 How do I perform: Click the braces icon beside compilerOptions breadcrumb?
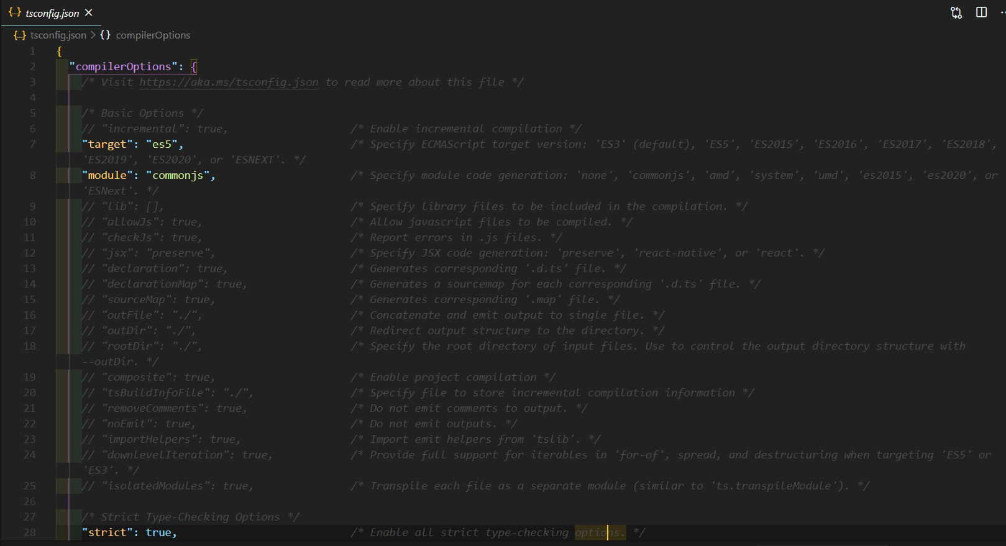click(x=106, y=35)
